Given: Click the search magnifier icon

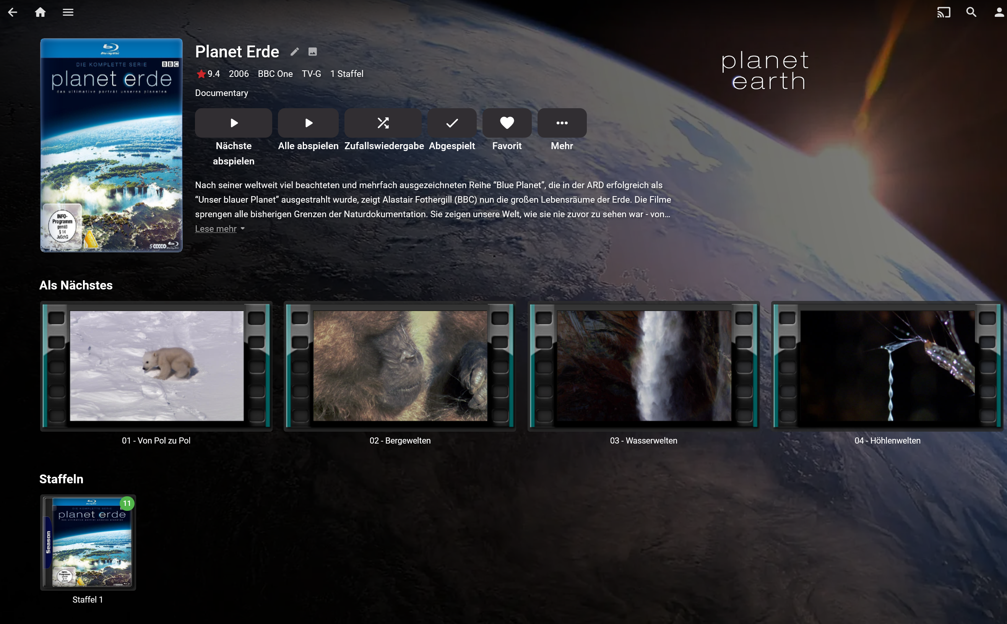Looking at the screenshot, I should pyautogui.click(x=971, y=12).
